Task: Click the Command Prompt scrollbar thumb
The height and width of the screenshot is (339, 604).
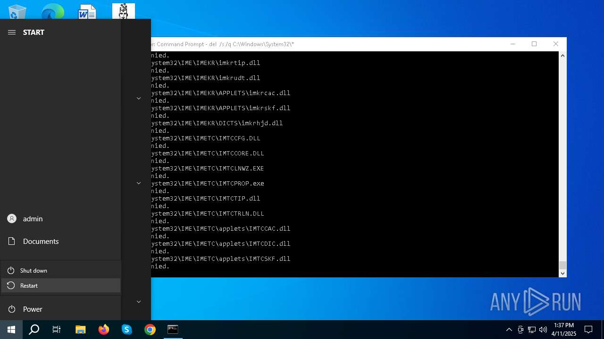Action: [562, 265]
